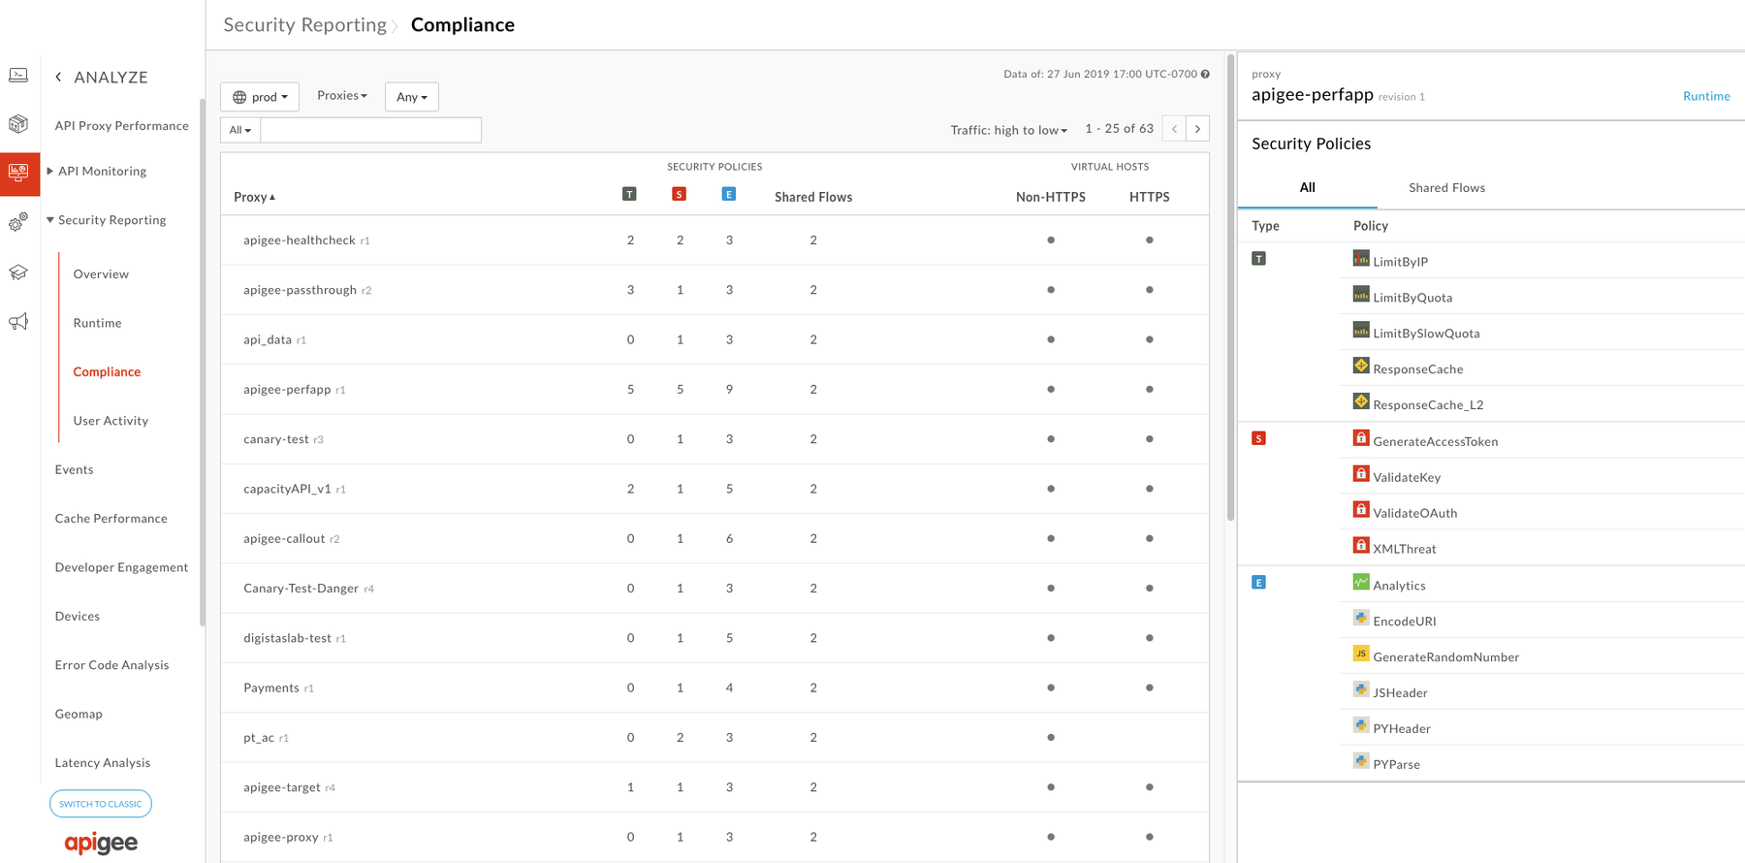Click the data timestamp help icon
Image resolution: width=1745 pixels, height=863 pixels.
click(1205, 74)
